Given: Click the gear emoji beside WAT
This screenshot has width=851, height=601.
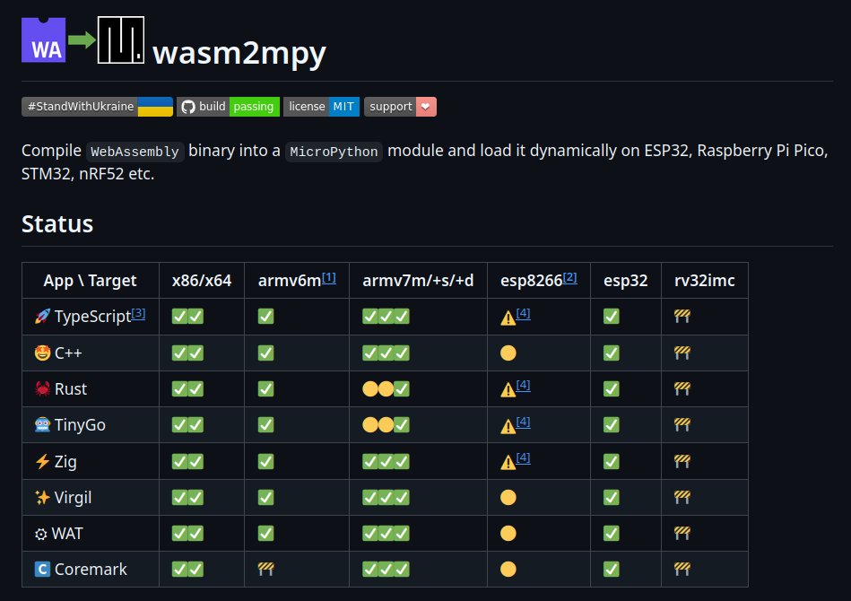Looking at the screenshot, I should (40, 535).
